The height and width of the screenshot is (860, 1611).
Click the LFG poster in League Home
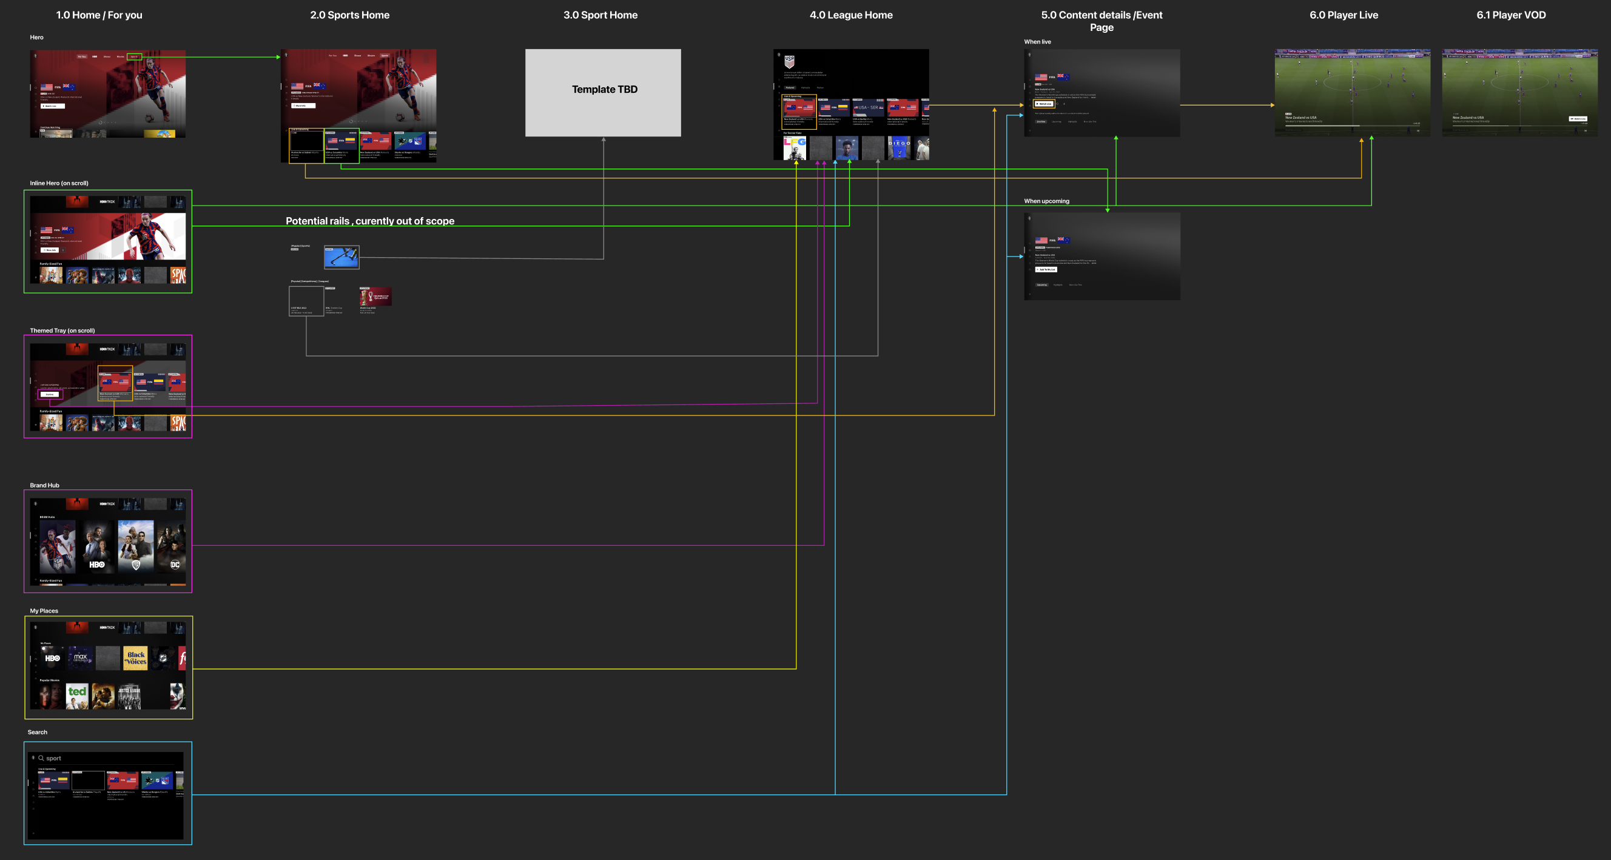[794, 148]
